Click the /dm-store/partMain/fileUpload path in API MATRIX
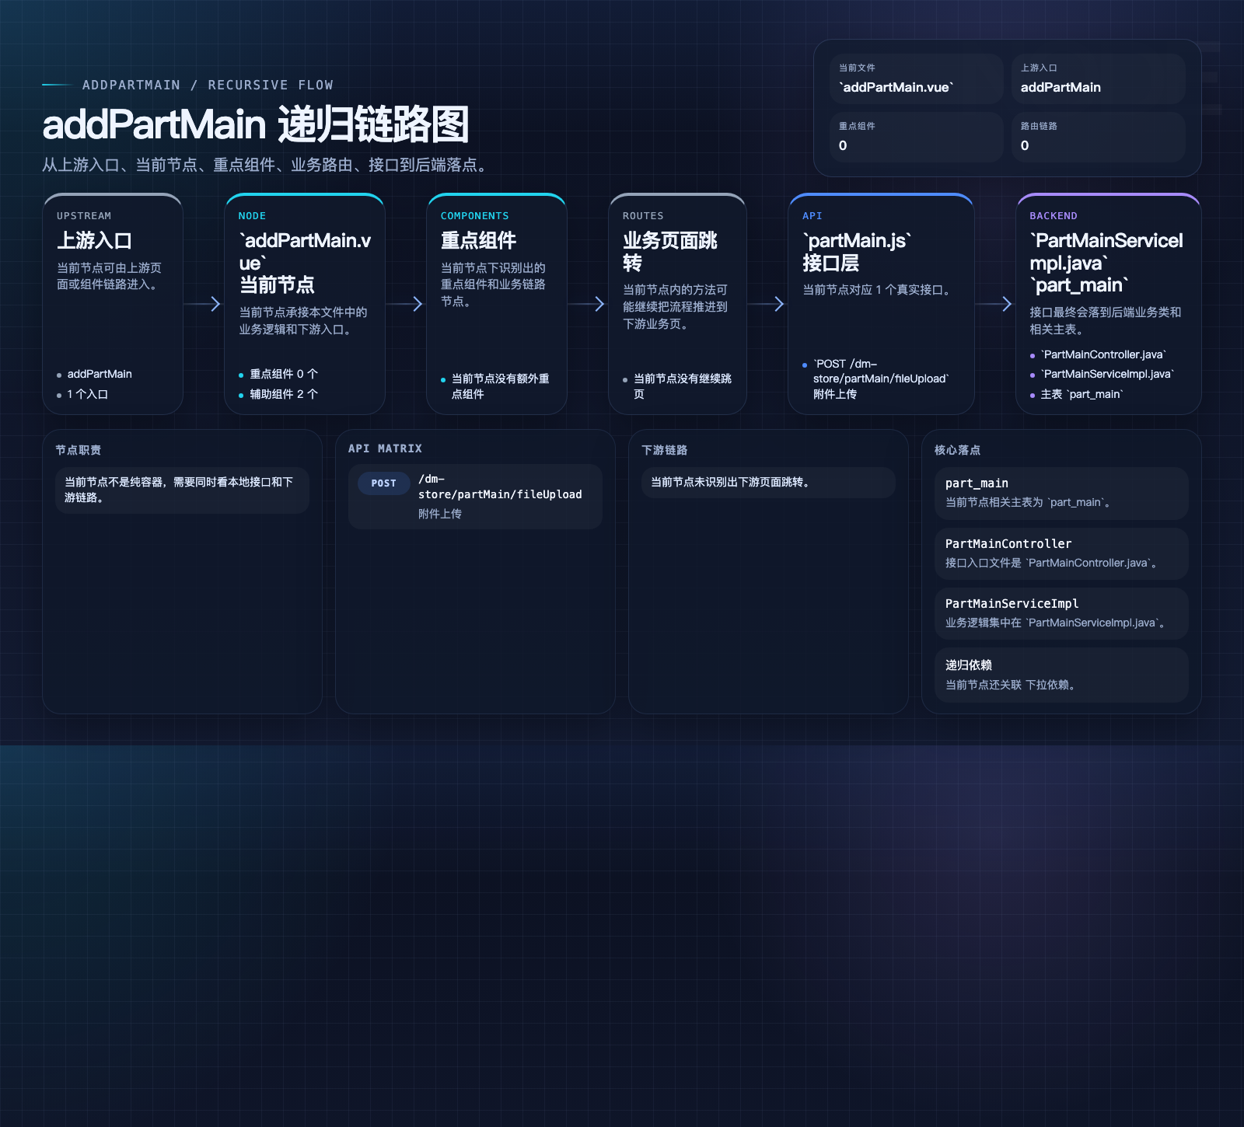Viewport: 1244px width, 1127px height. pos(500,487)
